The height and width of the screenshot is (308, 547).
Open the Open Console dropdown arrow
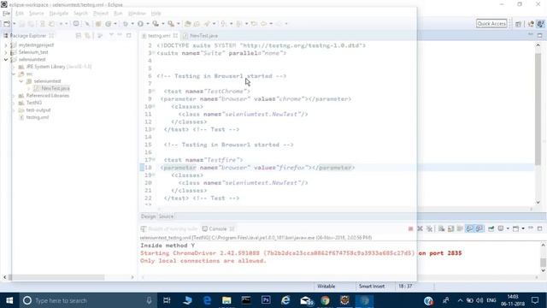coord(523,228)
